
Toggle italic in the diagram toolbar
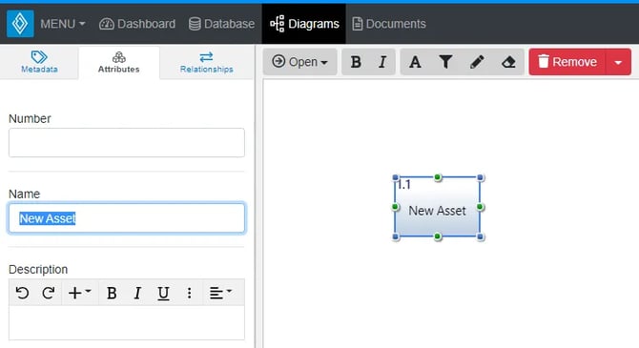pyautogui.click(x=382, y=62)
